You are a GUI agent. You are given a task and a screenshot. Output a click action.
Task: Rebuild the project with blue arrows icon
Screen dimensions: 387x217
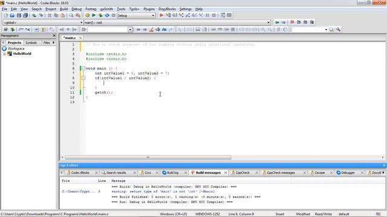click(x=107, y=15)
